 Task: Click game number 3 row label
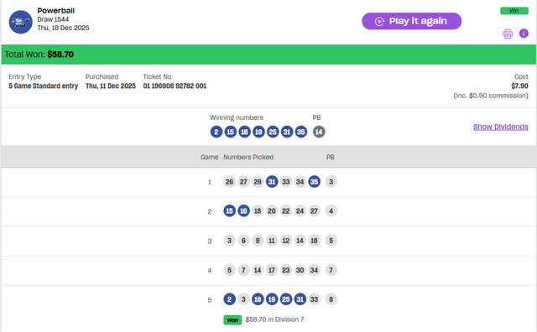point(210,241)
